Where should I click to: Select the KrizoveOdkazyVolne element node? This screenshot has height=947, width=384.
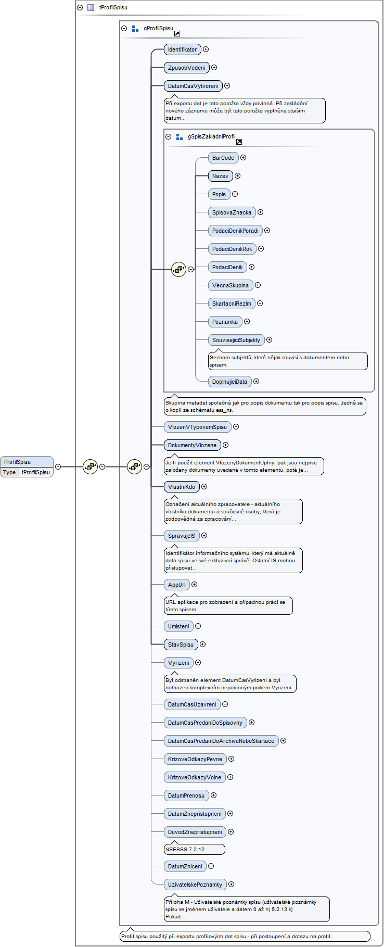pos(195,777)
